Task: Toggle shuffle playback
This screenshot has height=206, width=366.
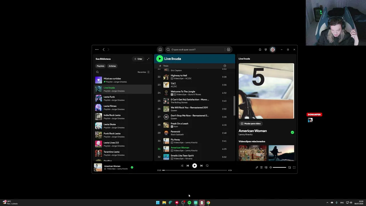Action: tap(182, 166)
